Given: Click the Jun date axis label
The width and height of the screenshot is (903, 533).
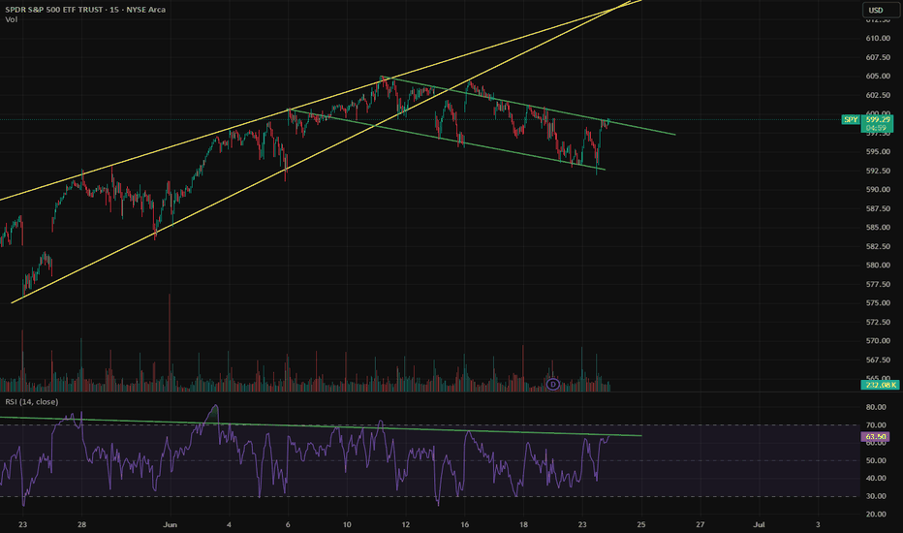Looking at the screenshot, I should click(x=170, y=524).
